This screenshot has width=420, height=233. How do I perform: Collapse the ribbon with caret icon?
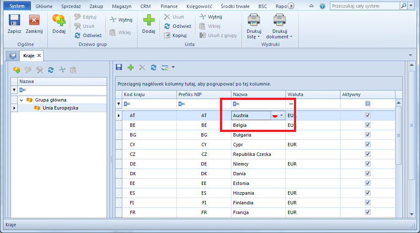311,6
